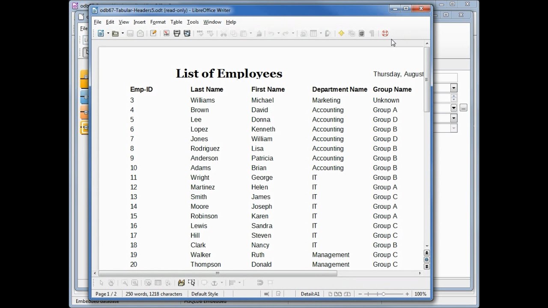The width and height of the screenshot is (548, 308).
Task: Select side-by-side pages view icon
Action: [338, 294]
